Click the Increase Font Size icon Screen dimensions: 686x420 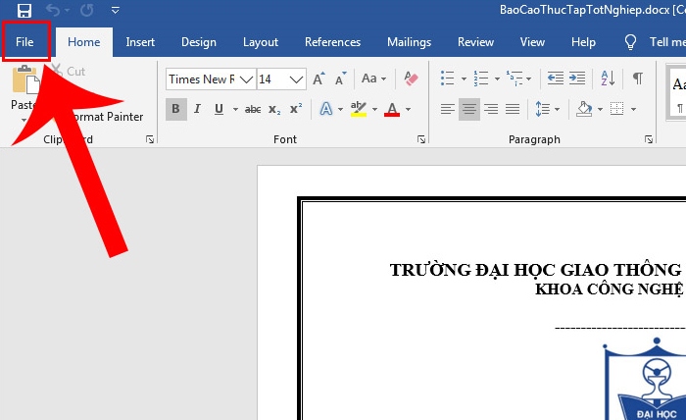click(320, 79)
